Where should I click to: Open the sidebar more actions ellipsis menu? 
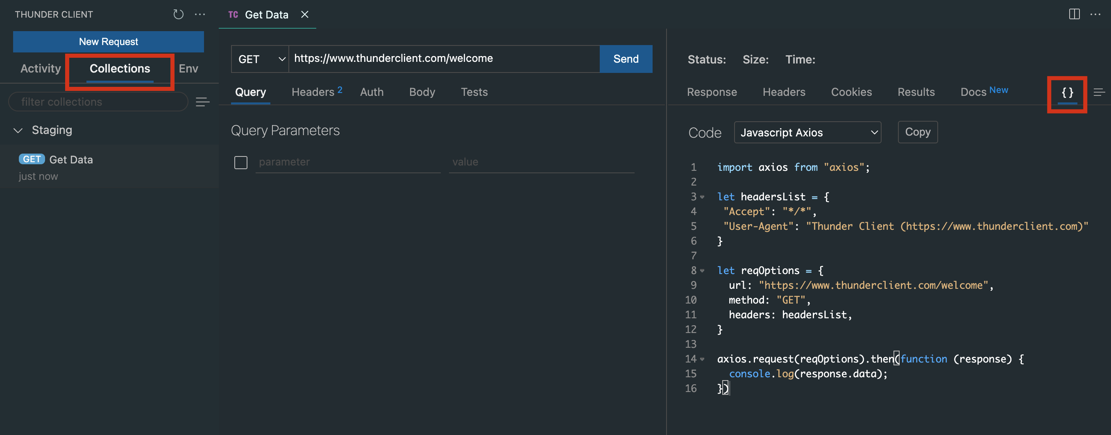pyautogui.click(x=200, y=14)
